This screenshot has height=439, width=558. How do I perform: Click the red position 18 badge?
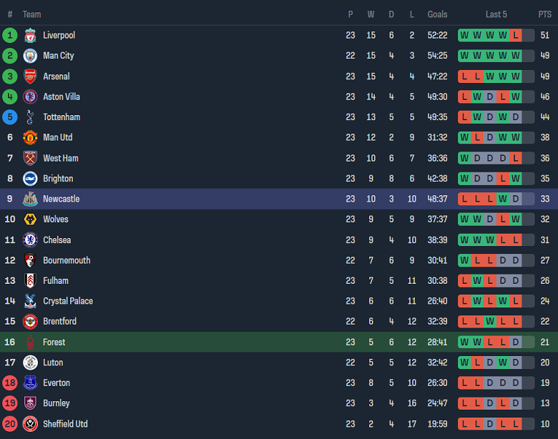click(10, 383)
